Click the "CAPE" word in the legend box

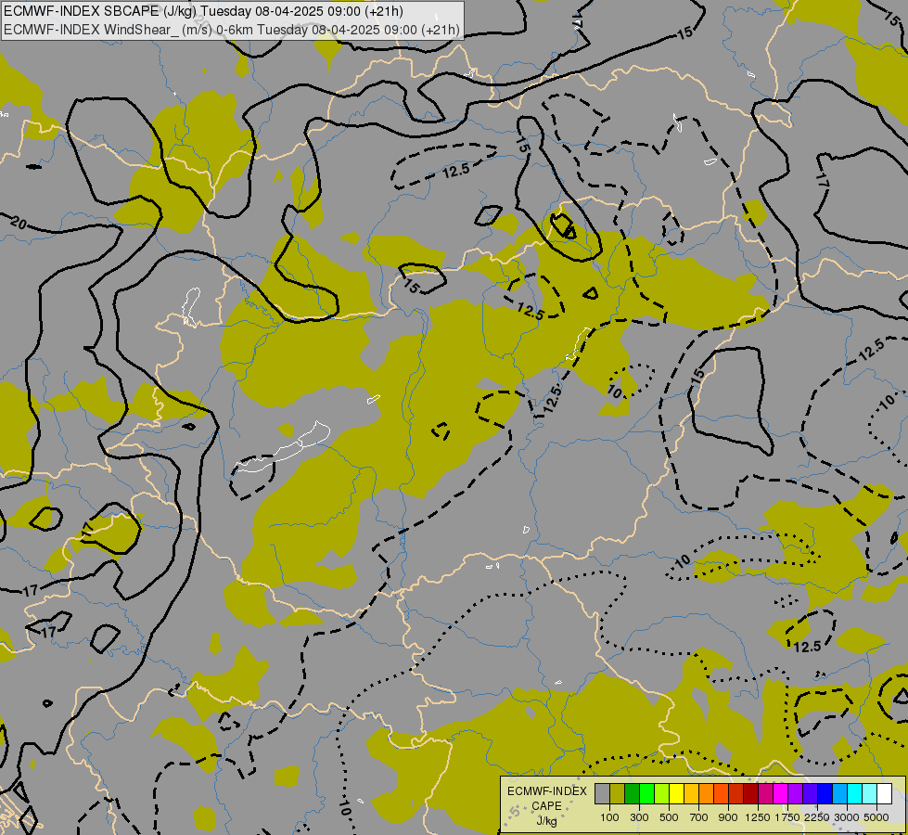(x=546, y=806)
